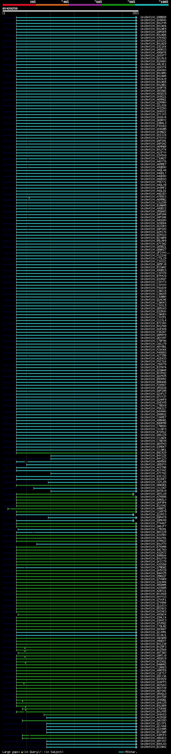
Task: Select hit label UniRef100_A9QAT6
Action: click(x=153, y=52)
